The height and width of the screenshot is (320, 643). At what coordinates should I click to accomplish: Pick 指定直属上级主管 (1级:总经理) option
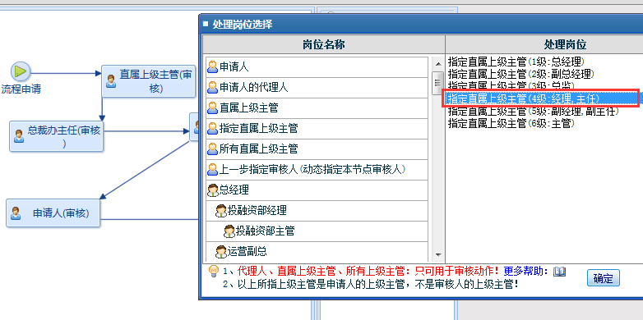(516, 62)
